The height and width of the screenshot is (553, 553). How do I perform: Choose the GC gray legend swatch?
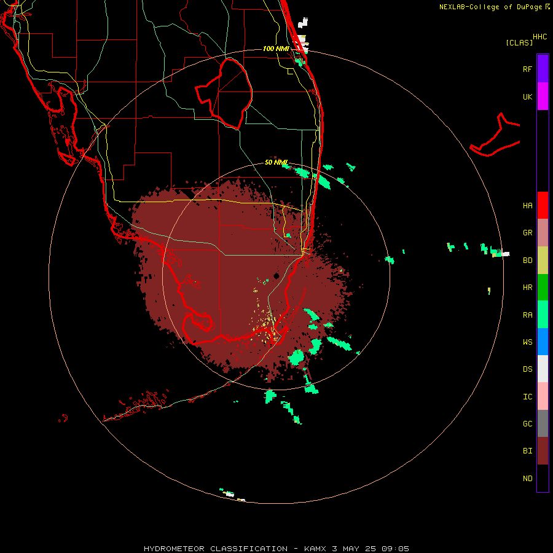coord(543,423)
